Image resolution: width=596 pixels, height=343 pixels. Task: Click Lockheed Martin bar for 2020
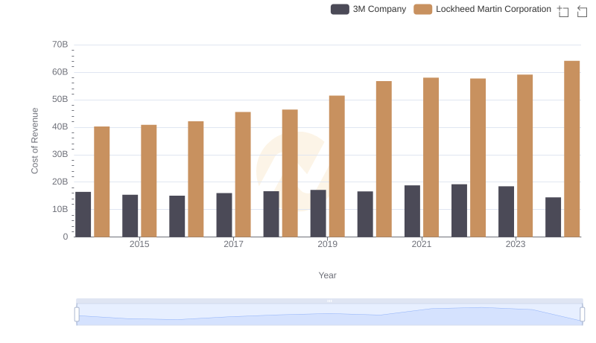pos(384,159)
